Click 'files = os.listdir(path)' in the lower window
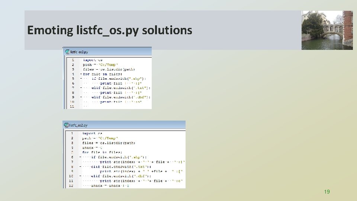The image size is (357, 201). (109, 143)
